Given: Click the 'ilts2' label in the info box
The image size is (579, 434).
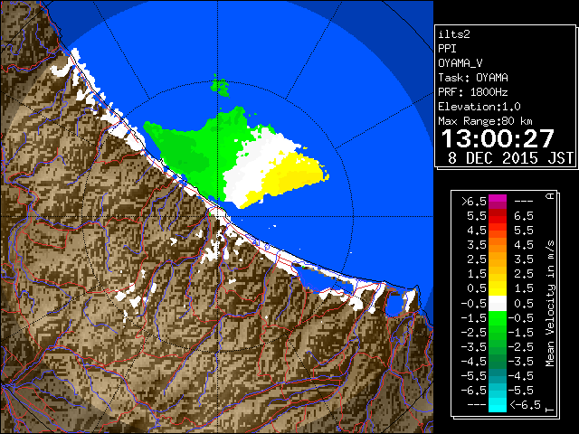Looking at the screenshot, I should [x=454, y=34].
